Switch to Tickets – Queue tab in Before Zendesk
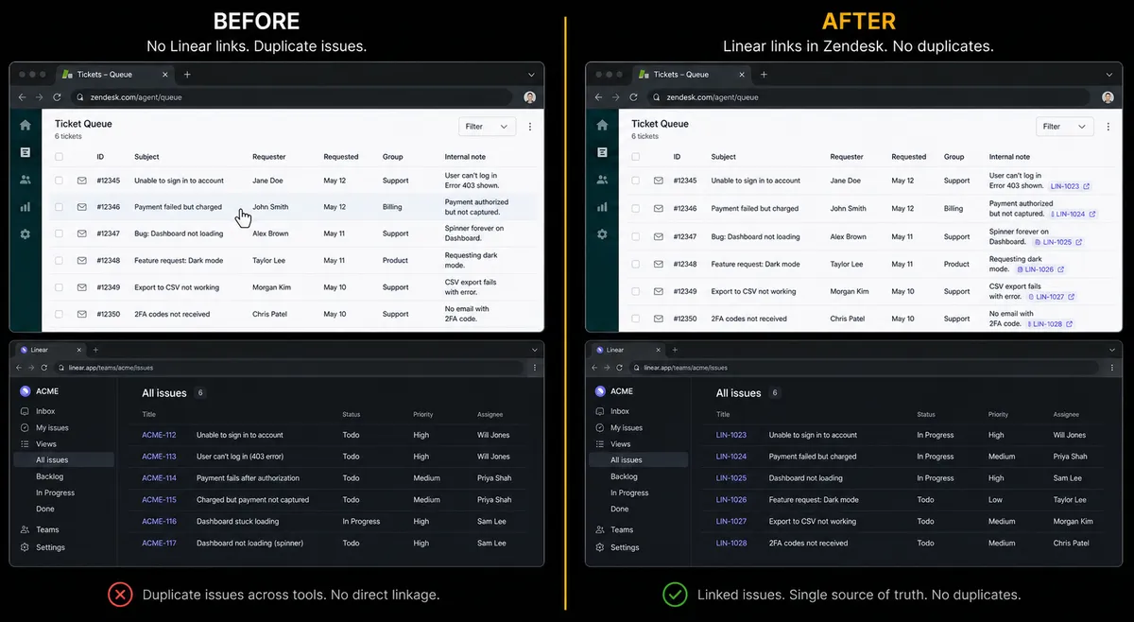1134x622 pixels. [x=114, y=74]
